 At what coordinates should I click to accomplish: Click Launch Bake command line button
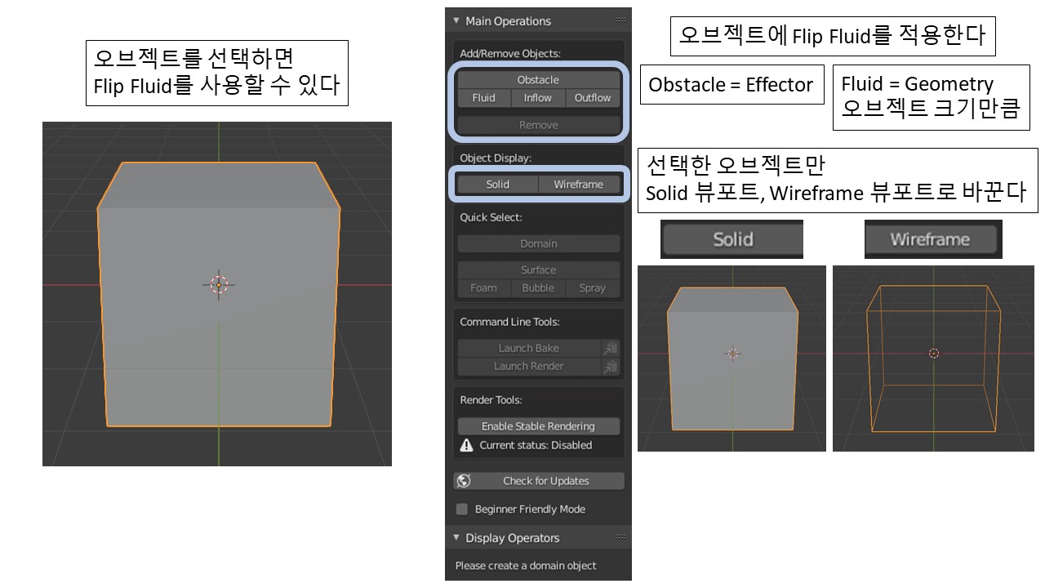528,348
